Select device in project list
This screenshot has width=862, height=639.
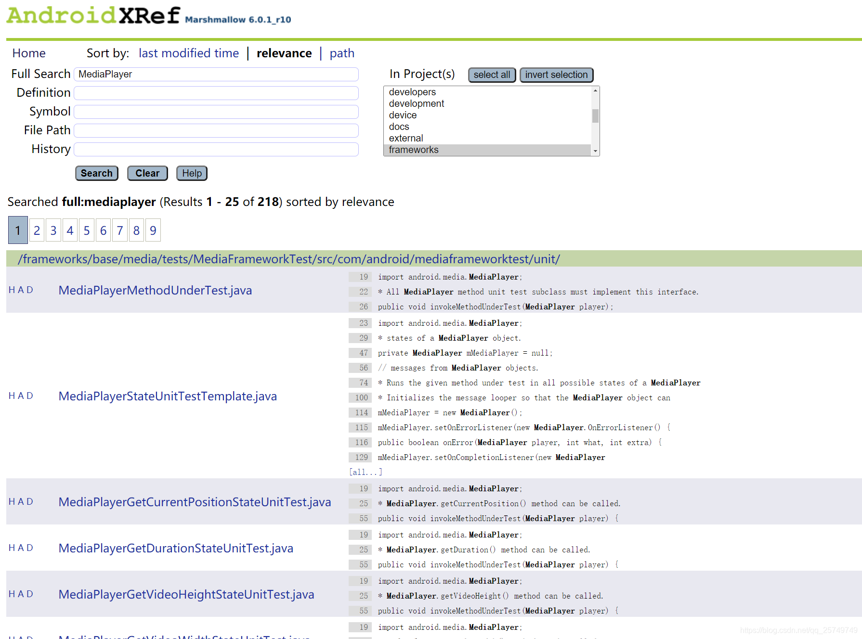click(487, 115)
